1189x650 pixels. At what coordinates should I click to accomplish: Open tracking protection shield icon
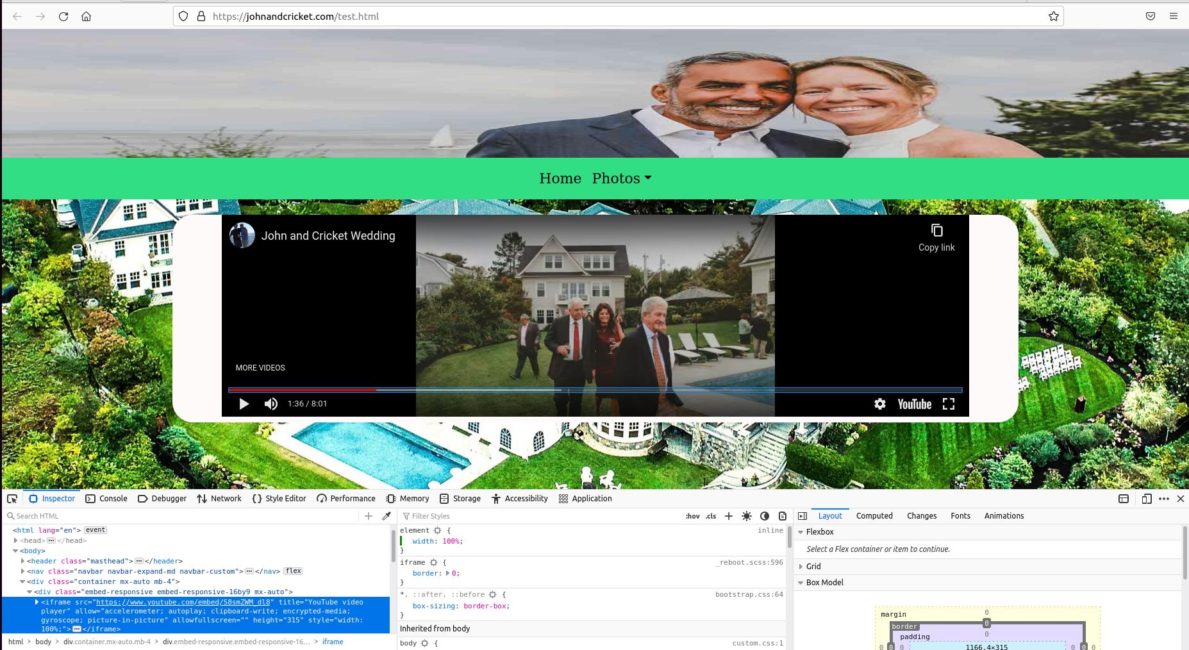pyautogui.click(x=183, y=16)
